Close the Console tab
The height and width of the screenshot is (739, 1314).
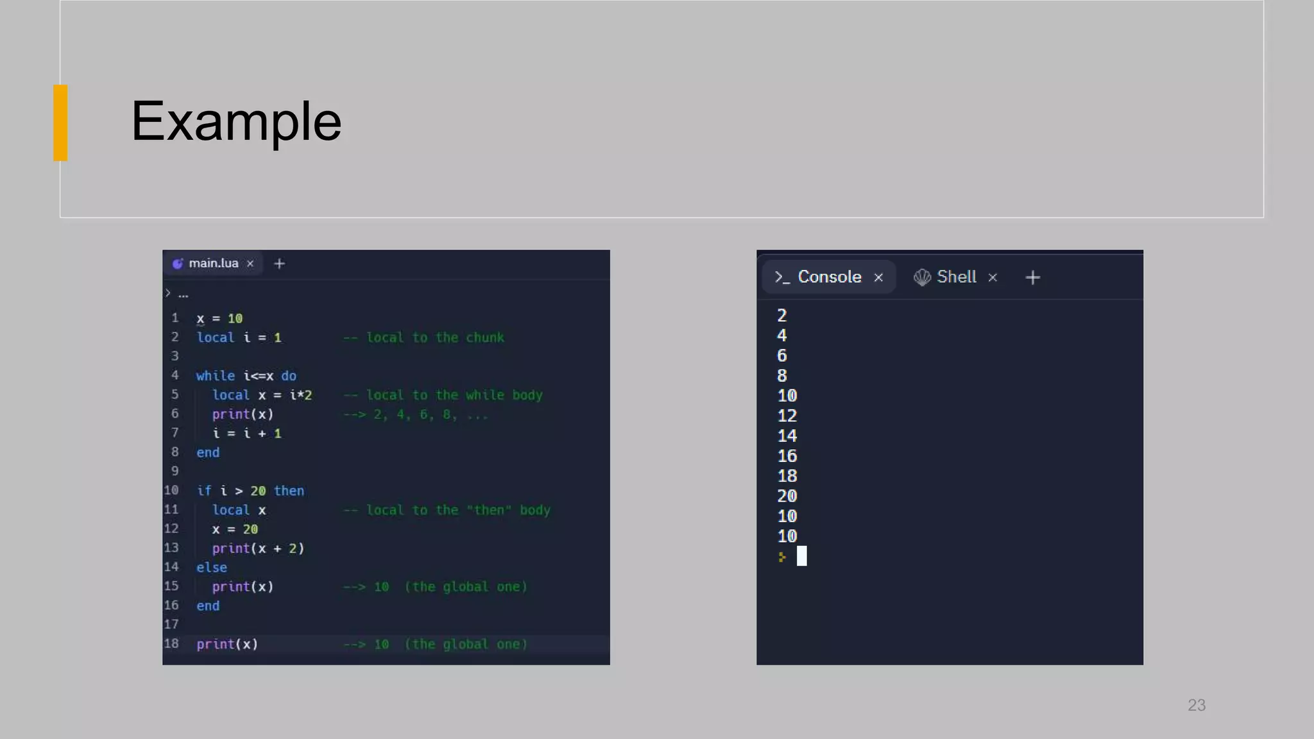point(878,277)
